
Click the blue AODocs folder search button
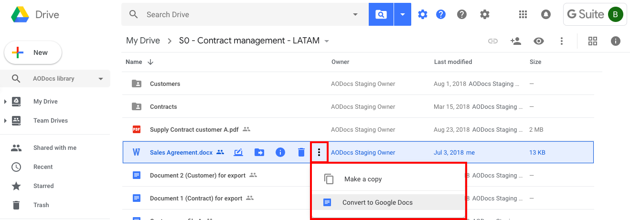[381, 14]
